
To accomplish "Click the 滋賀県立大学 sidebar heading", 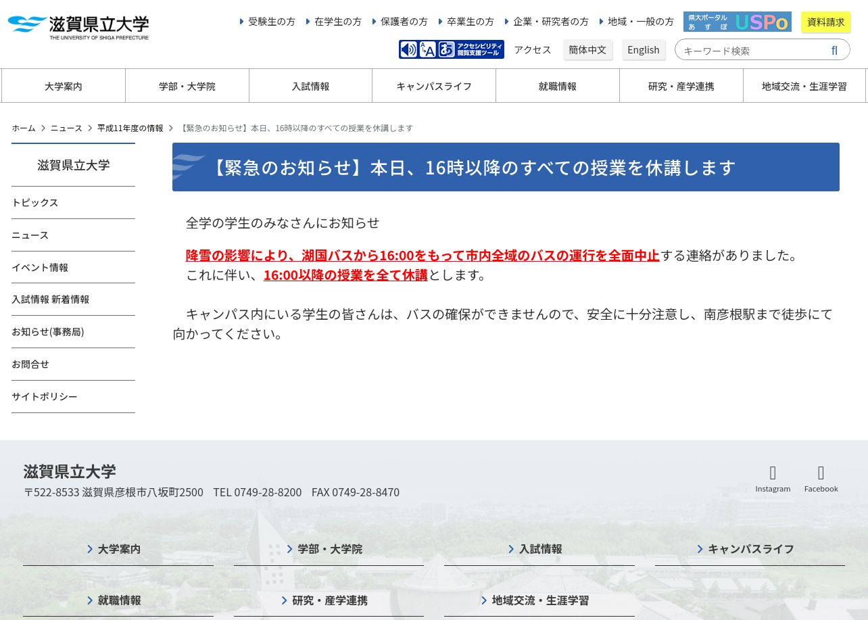I will pyautogui.click(x=73, y=165).
